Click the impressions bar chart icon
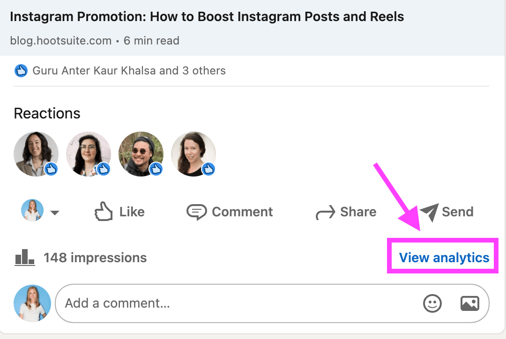 tap(24, 258)
